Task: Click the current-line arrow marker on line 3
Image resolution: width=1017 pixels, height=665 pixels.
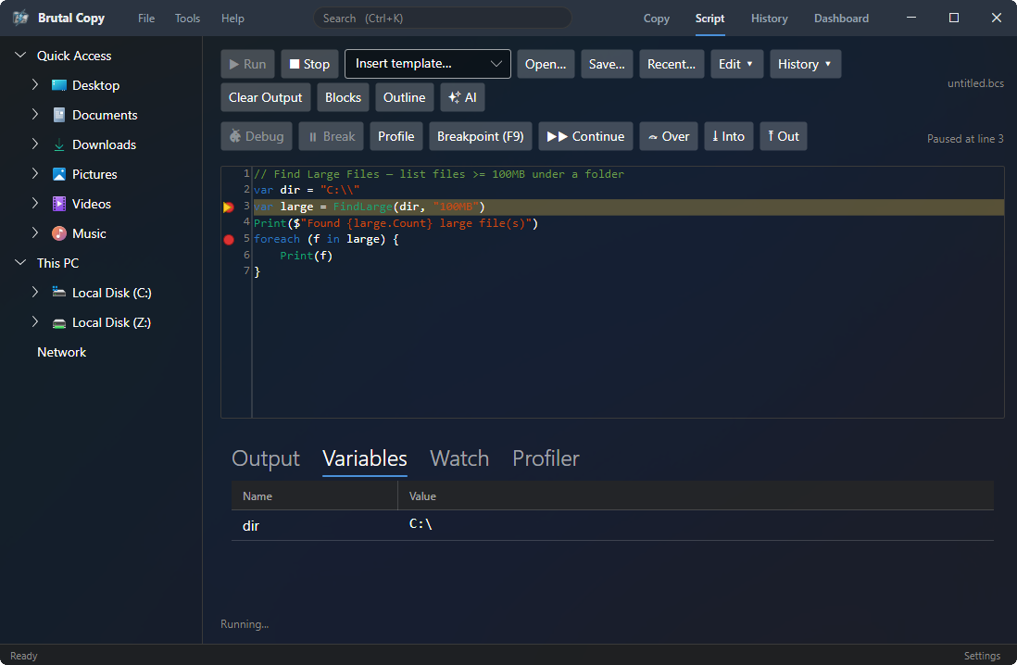Action: point(228,207)
